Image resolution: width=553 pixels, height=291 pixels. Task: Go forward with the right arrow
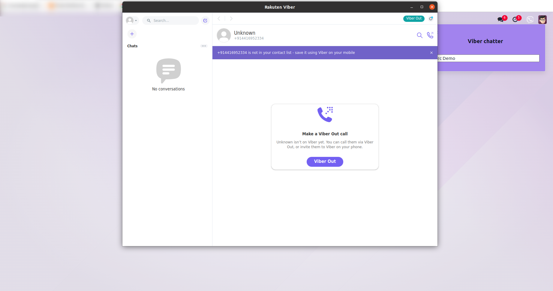point(231,19)
